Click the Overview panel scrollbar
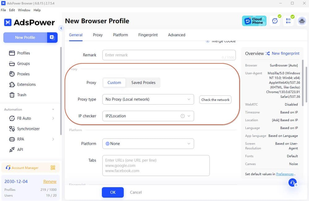 [303, 83]
